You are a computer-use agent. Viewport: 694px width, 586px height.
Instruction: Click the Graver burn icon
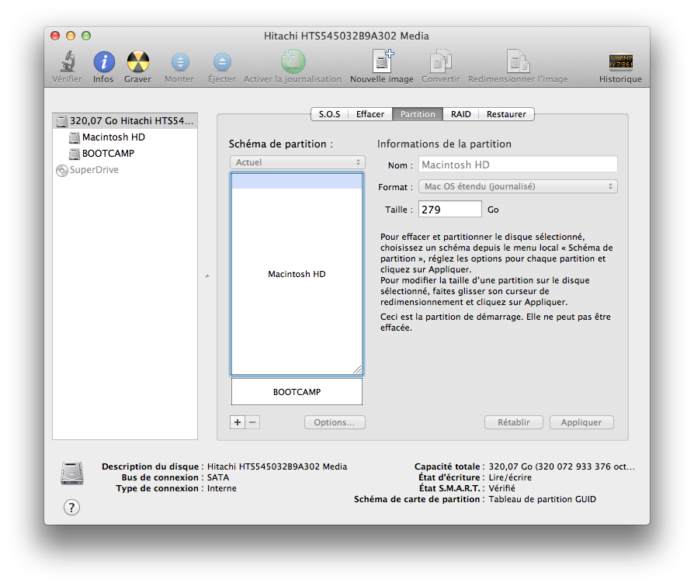click(137, 63)
